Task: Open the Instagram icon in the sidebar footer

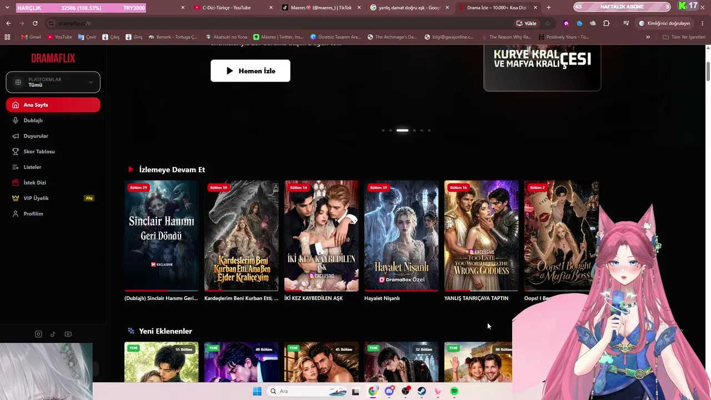Action: click(x=38, y=334)
